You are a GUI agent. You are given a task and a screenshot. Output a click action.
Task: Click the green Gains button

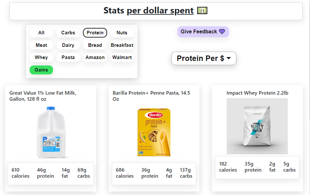[41, 70]
